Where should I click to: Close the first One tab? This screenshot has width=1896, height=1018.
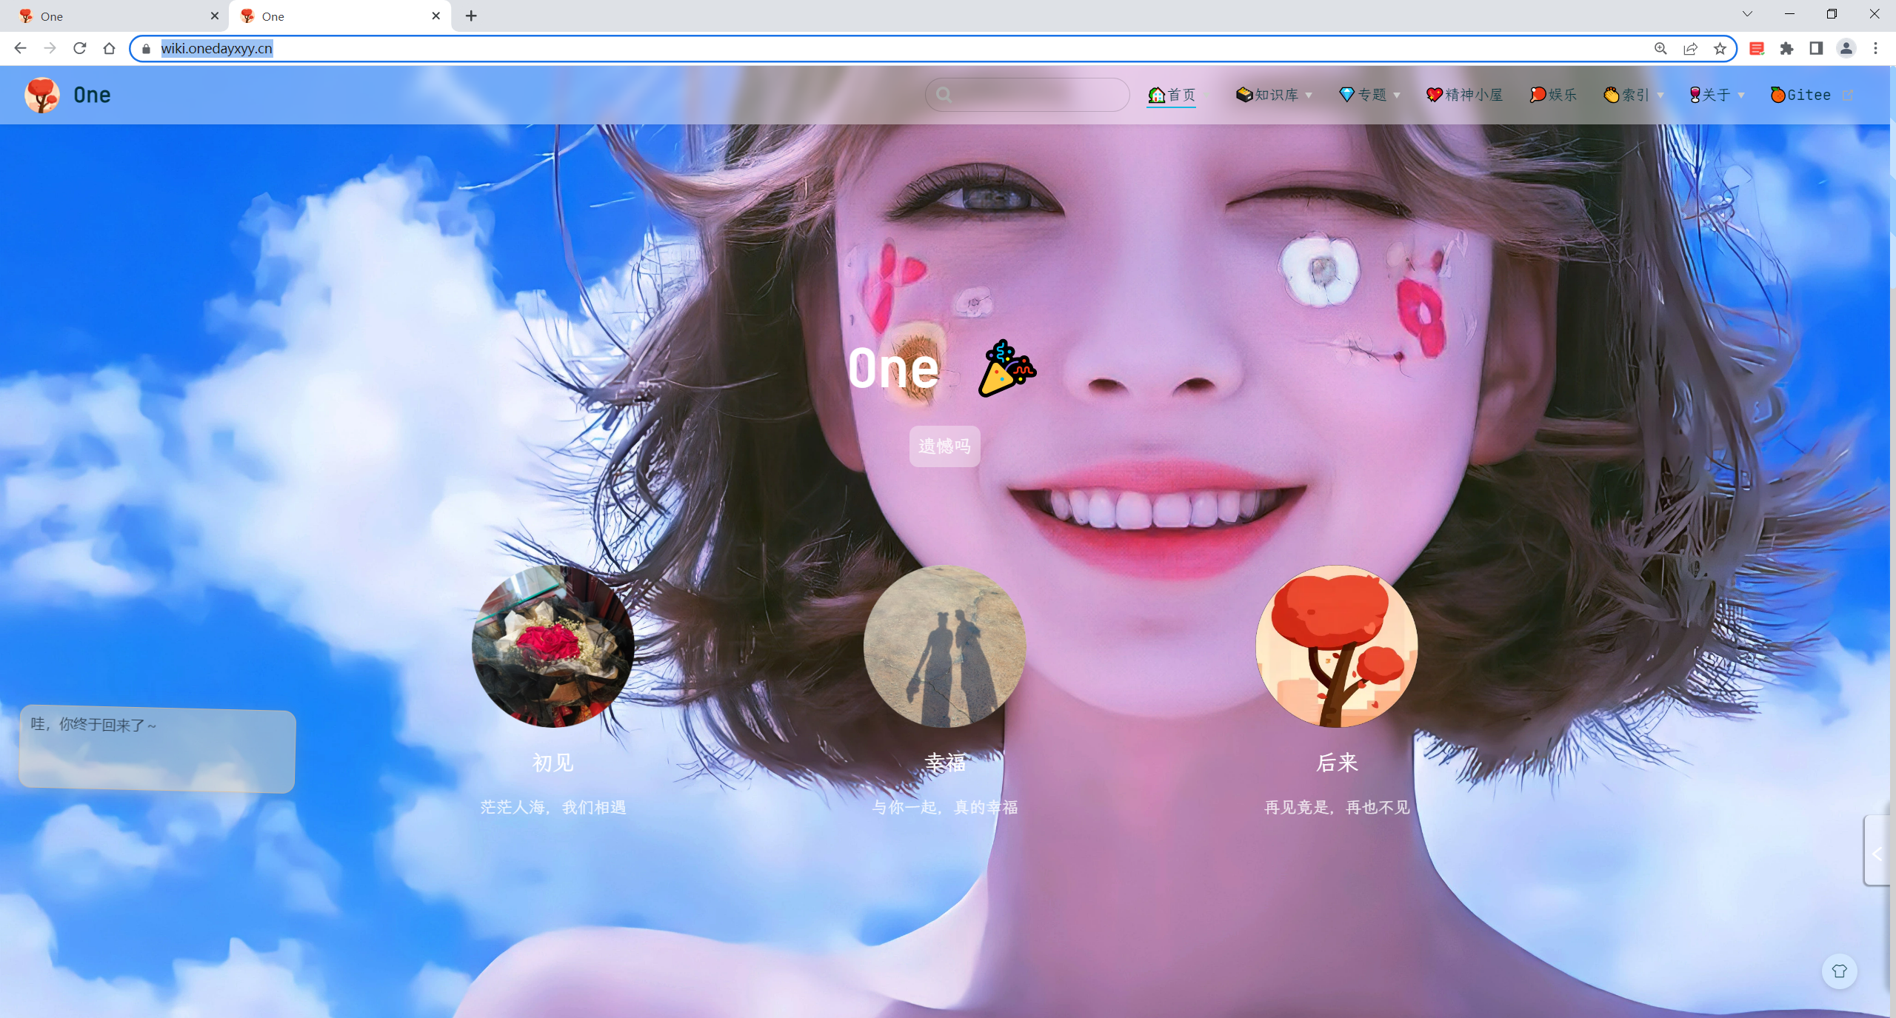[x=215, y=16]
